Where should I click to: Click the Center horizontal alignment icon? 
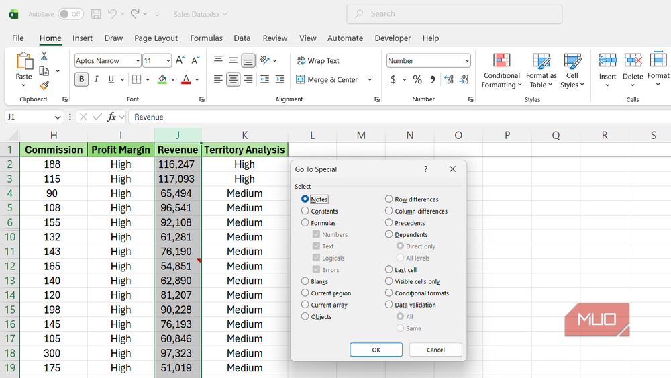(234, 79)
